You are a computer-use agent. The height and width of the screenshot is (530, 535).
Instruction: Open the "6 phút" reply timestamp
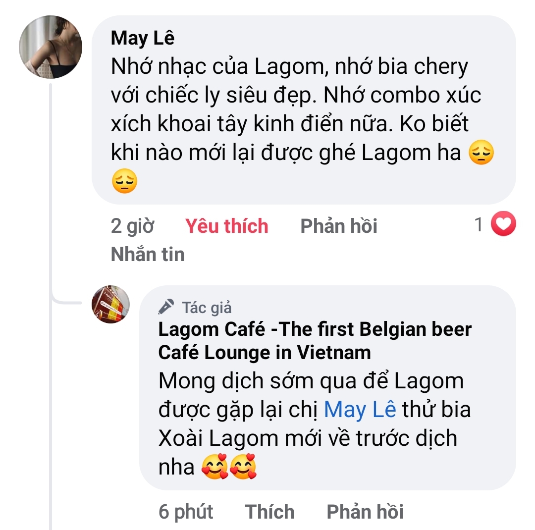tap(186, 512)
